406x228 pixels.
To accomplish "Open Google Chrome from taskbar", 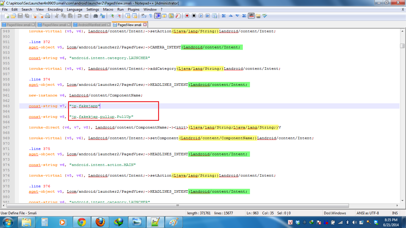I will click(x=82, y=222).
